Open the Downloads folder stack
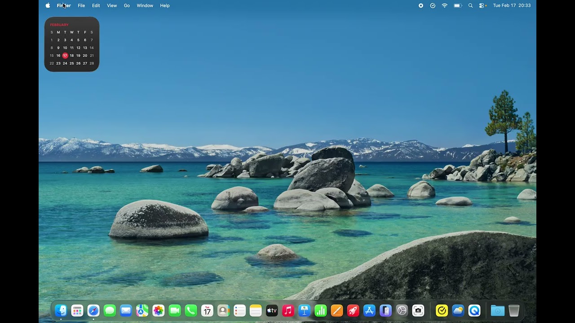Screen dimensions: 575x323 [498, 310]
